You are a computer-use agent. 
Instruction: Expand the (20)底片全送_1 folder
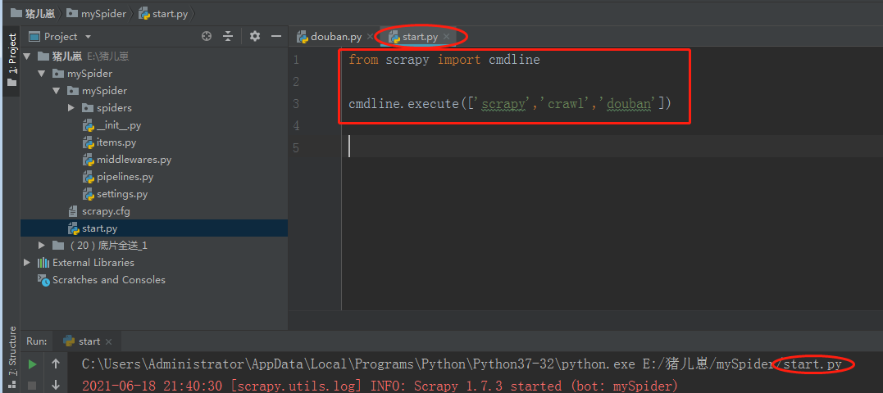coord(41,246)
